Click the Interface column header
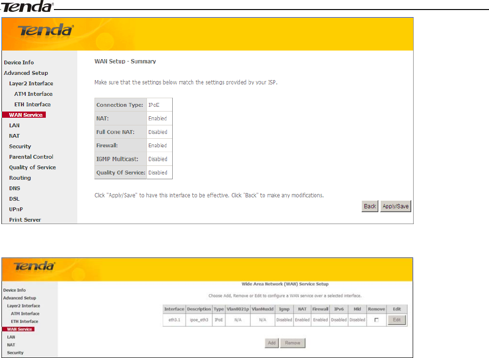Image resolution: width=489 pixels, height=358 pixels. (174, 309)
